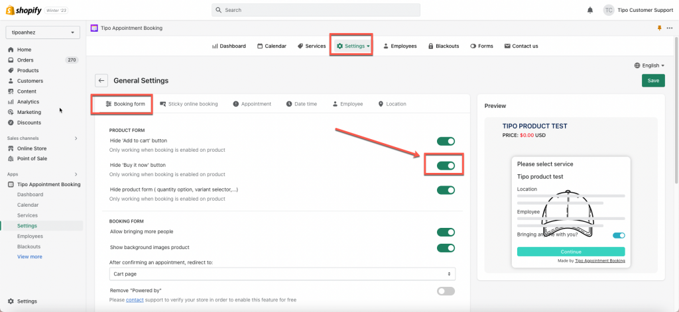Open Blackouts under Tipo app in sidebar
The width and height of the screenshot is (679, 312).
click(x=29, y=246)
